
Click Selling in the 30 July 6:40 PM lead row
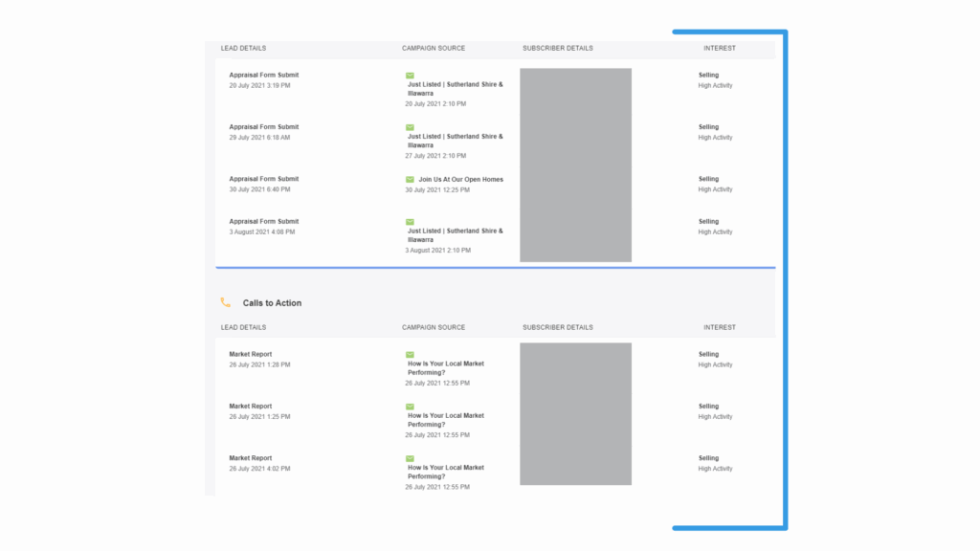(708, 179)
